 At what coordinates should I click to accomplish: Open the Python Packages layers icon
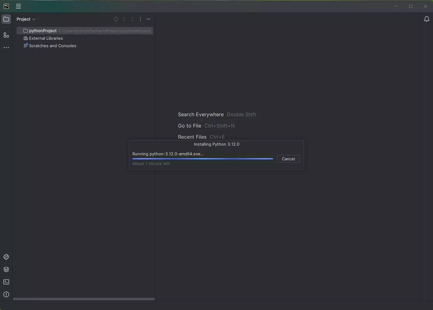(x=6, y=269)
